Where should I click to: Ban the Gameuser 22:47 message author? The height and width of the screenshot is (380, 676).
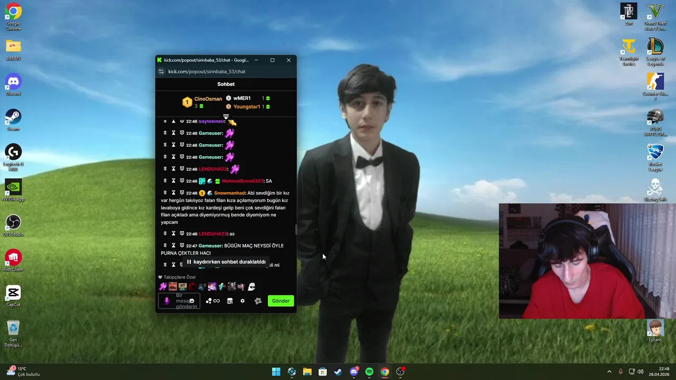point(182,245)
